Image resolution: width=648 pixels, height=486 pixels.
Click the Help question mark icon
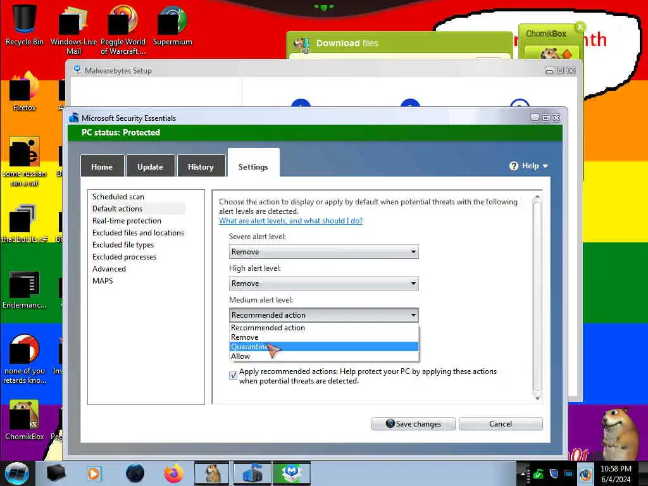point(514,166)
